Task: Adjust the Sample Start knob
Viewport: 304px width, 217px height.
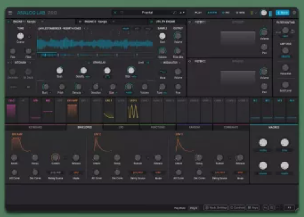Action: point(162,36)
